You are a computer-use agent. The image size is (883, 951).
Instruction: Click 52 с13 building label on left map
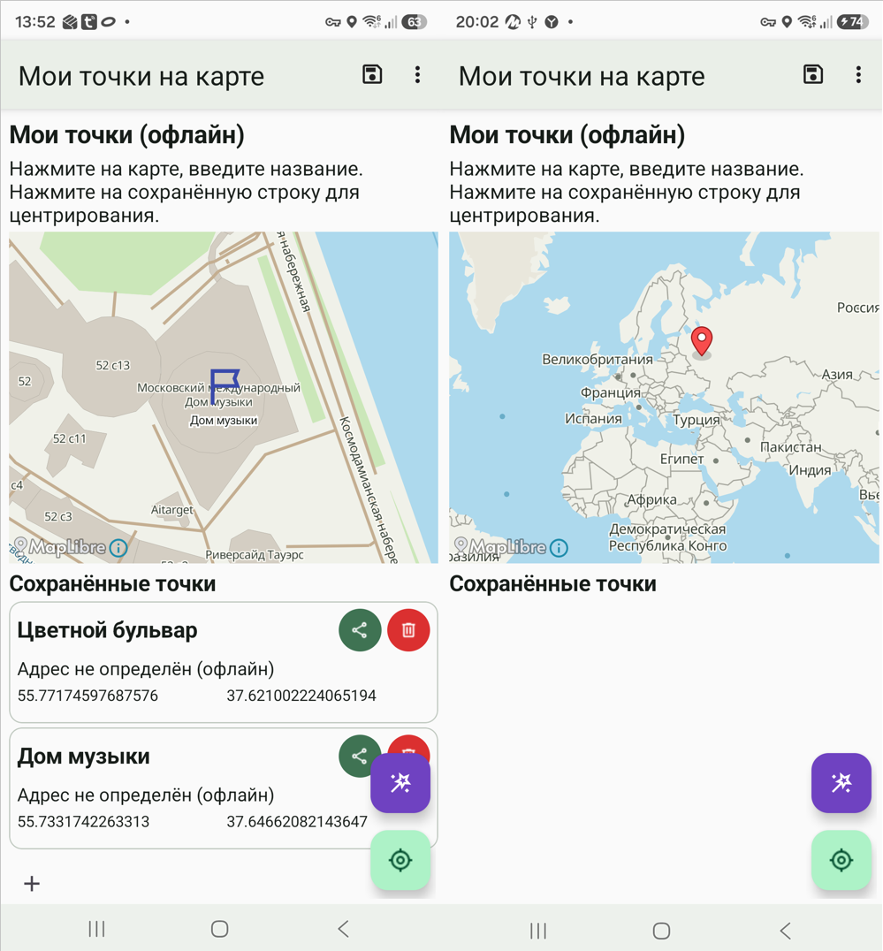(x=113, y=365)
